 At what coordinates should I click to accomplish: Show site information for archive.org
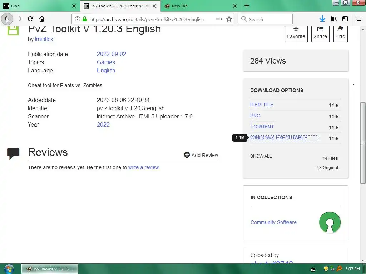(x=78, y=19)
